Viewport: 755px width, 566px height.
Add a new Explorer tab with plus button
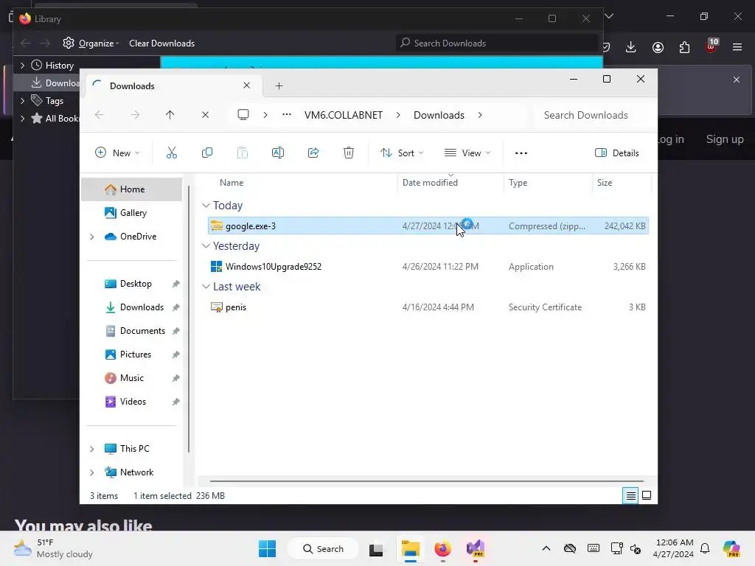point(279,86)
